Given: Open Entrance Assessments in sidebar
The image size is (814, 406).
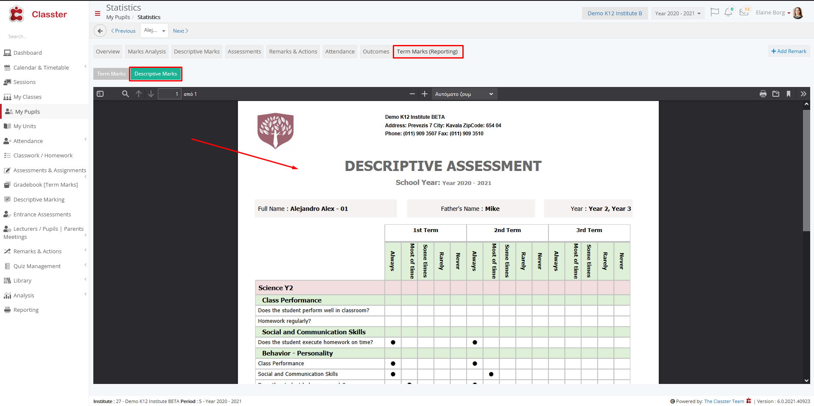Looking at the screenshot, I should pos(42,214).
